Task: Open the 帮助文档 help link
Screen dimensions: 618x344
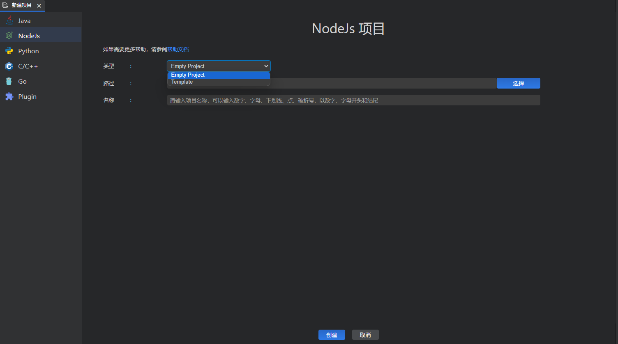Action: click(178, 49)
